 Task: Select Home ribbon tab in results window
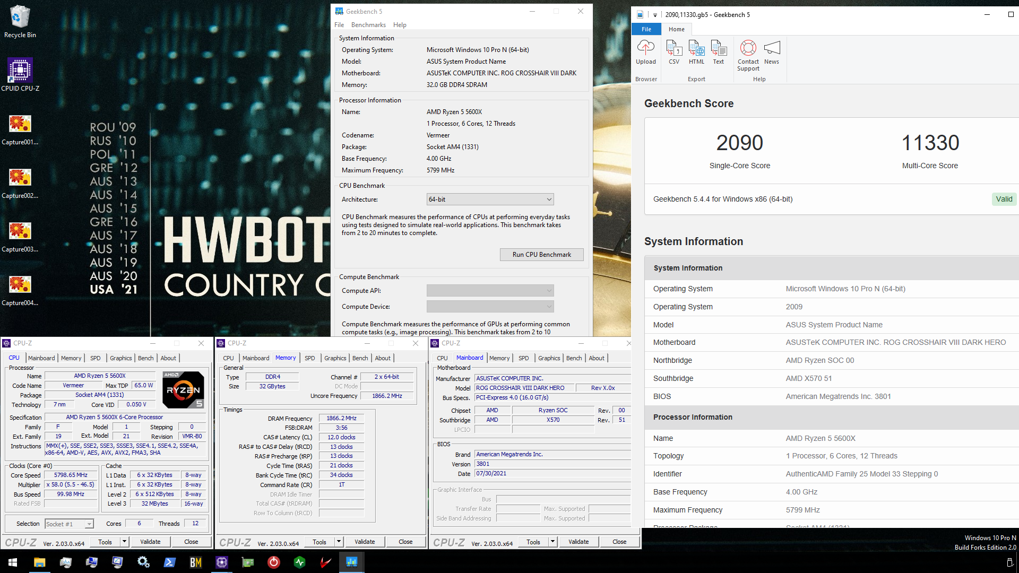[x=677, y=29]
